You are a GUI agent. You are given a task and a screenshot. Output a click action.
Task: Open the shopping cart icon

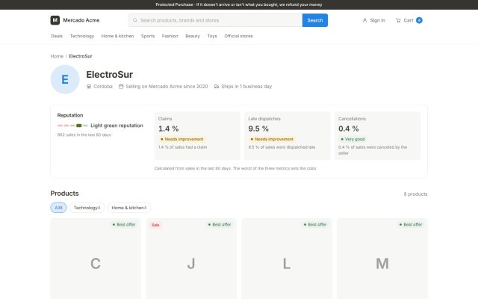pyautogui.click(x=398, y=20)
